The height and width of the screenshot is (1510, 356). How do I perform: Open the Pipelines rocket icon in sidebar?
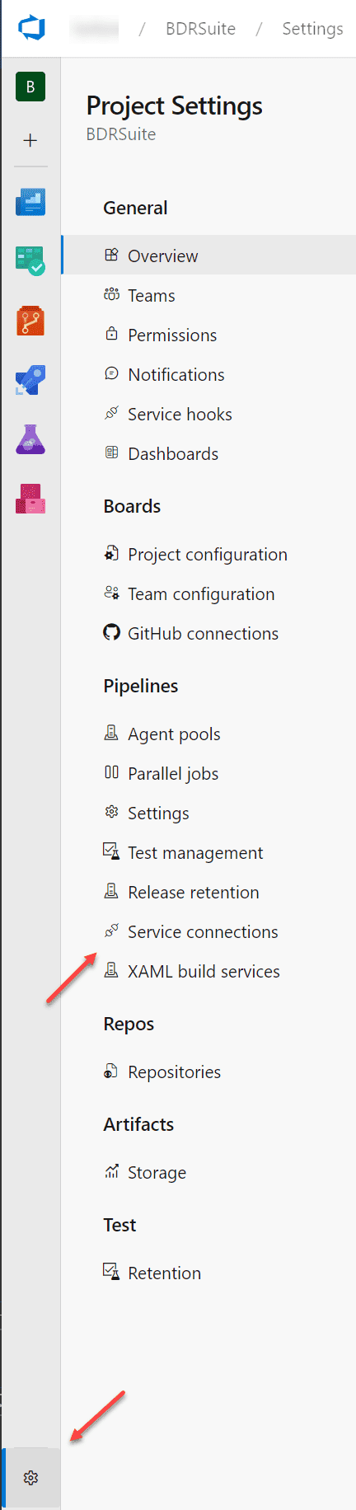30,380
